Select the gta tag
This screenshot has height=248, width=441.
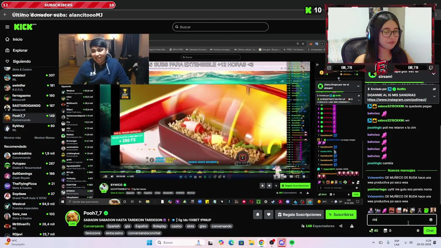pos(127,226)
